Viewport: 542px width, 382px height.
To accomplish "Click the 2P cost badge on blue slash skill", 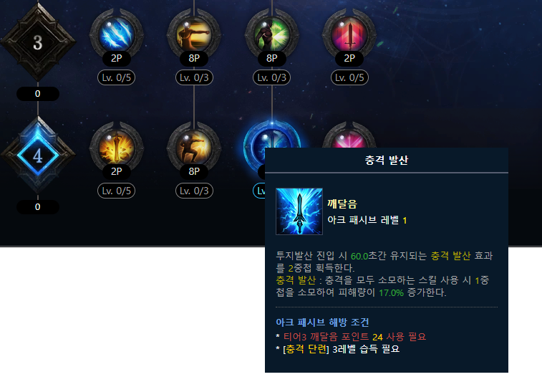I will [x=117, y=58].
